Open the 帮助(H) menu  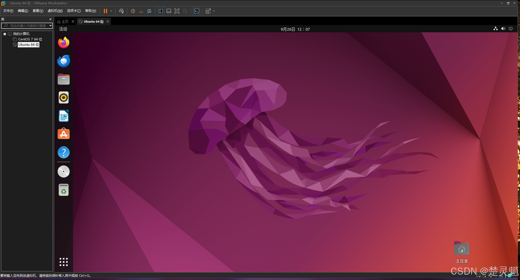(x=91, y=11)
